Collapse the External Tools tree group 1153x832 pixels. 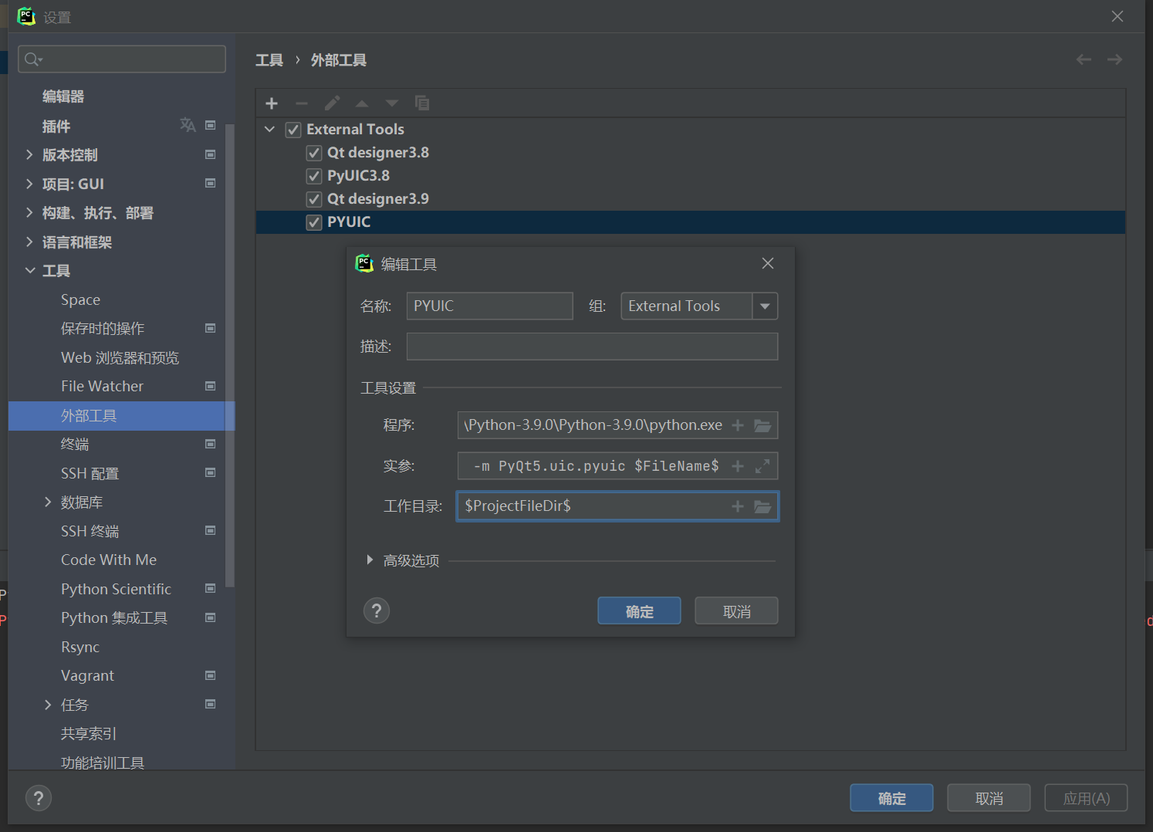coord(269,129)
